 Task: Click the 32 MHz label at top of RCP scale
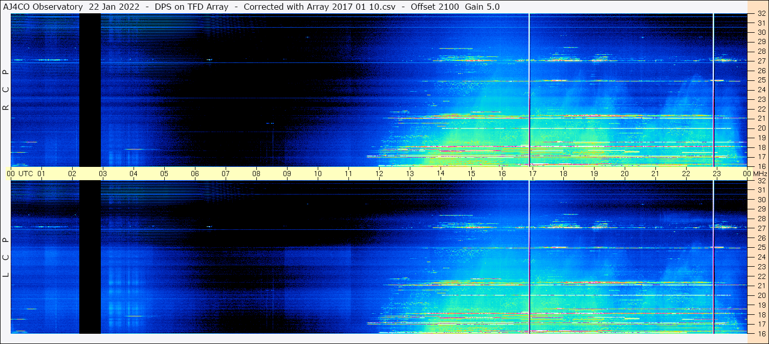[761, 13]
